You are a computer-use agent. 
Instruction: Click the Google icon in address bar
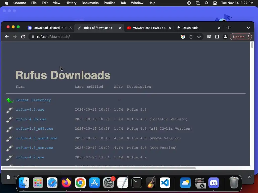[x=183, y=37]
